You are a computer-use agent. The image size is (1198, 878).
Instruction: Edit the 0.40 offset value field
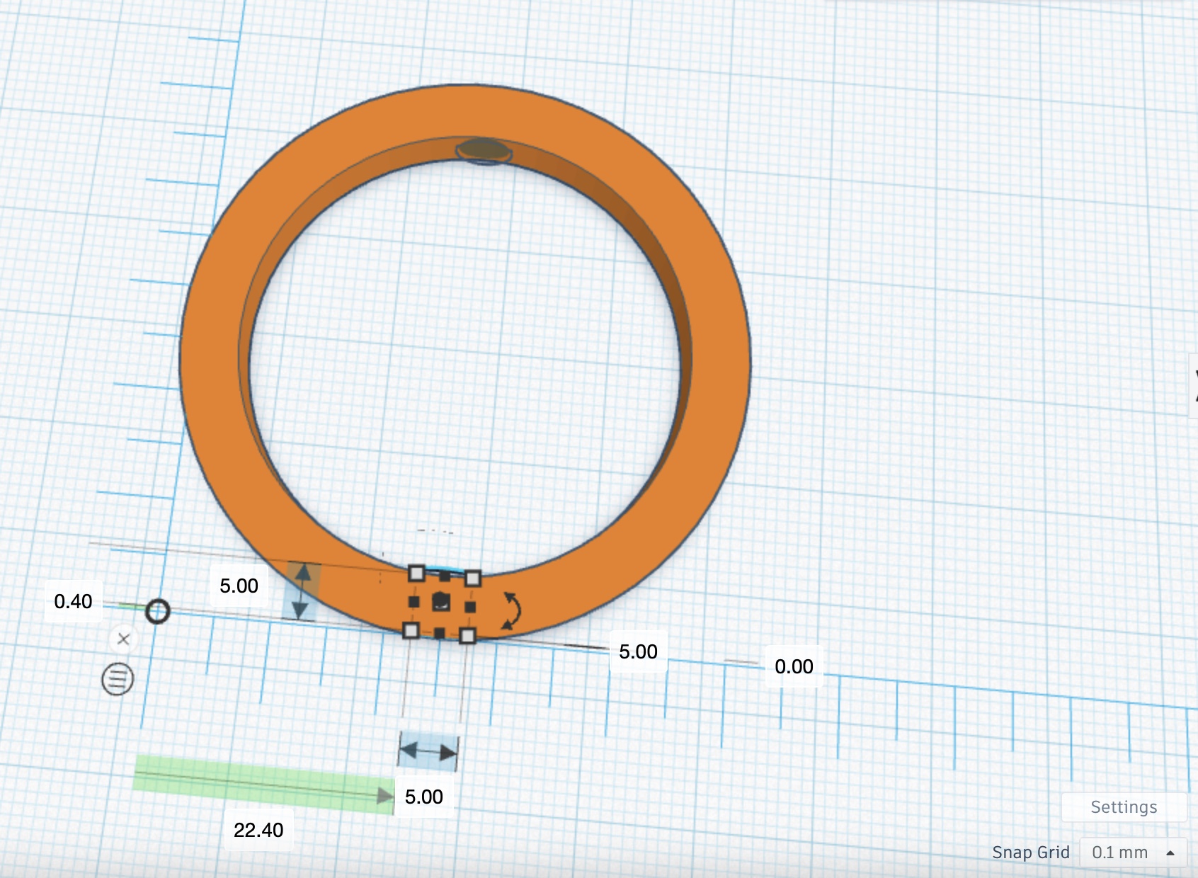(x=73, y=601)
